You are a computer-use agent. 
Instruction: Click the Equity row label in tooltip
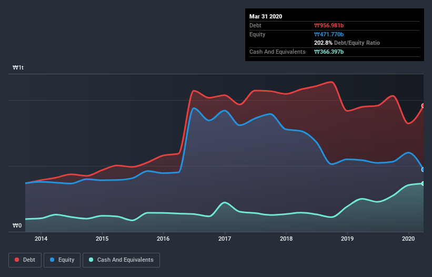tap(257, 34)
